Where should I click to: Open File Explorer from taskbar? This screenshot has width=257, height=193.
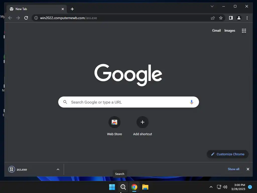(x=145, y=187)
